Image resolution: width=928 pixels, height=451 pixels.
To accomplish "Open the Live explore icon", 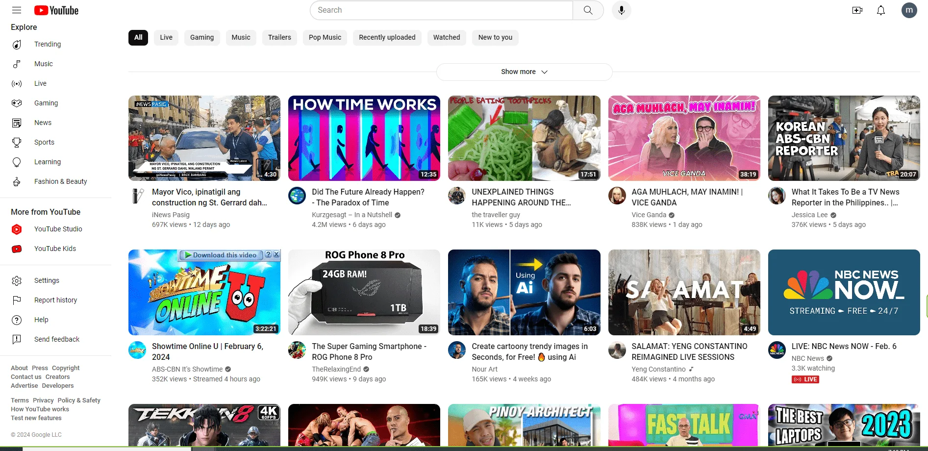I will tap(17, 84).
